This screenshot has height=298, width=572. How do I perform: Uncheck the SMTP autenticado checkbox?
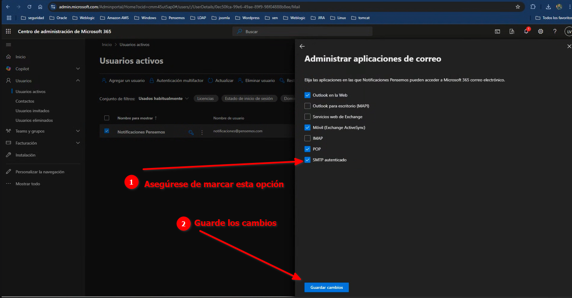307,160
